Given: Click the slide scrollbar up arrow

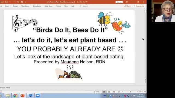Looking at the screenshot, I should tap(145, 9).
